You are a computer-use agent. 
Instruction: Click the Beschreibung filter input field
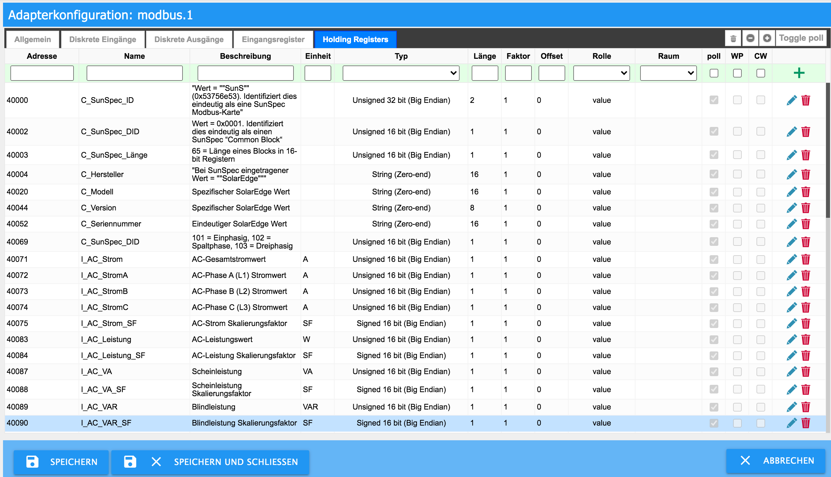coord(245,73)
